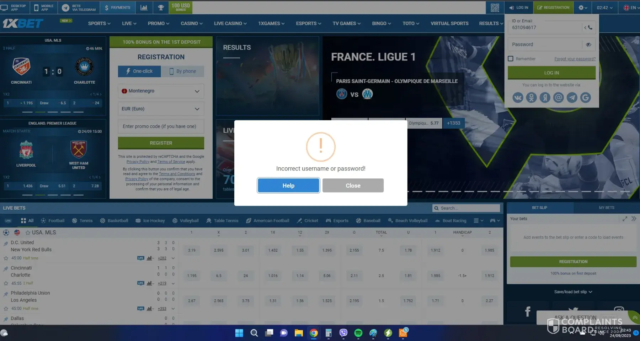Viewport: 640px width, 341px height.
Task: Click the QR code icon in top bar
Action: pos(495,7)
